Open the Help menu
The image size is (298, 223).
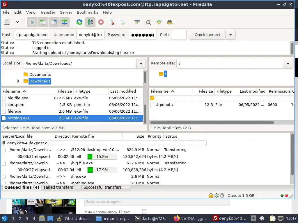click(107, 12)
